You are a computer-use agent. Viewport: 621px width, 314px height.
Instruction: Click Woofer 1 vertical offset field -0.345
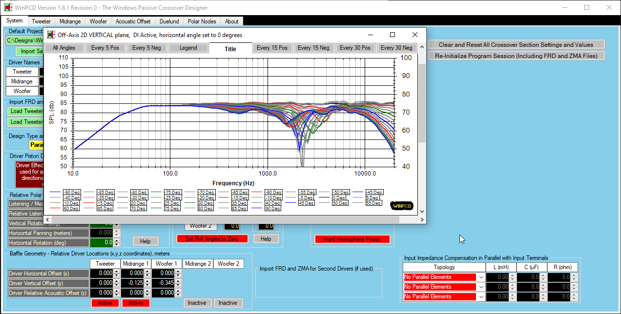click(163, 283)
